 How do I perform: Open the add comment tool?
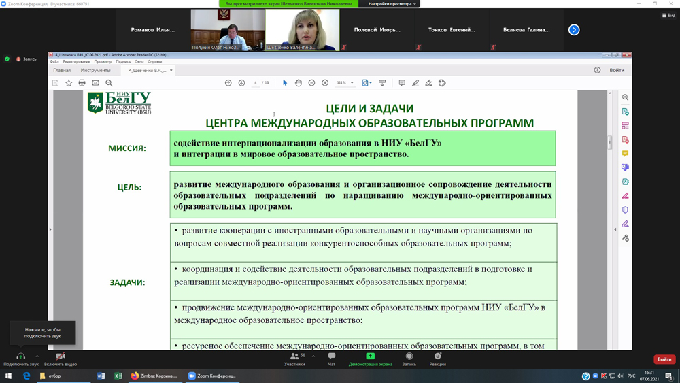click(x=402, y=83)
